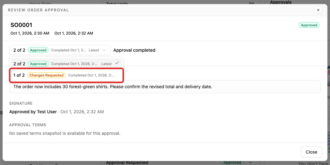The width and height of the screenshot is (330, 165).
Task: Click the 'No saved terms snapshot' text
Action: click(65, 133)
